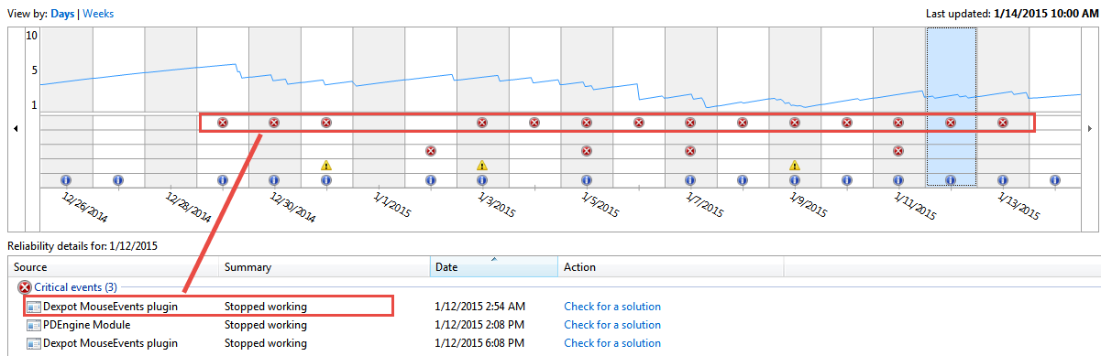This screenshot has width=1101, height=356.
Task: Click blue information icon on 1/8/2015
Action: pyautogui.click(x=743, y=180)
